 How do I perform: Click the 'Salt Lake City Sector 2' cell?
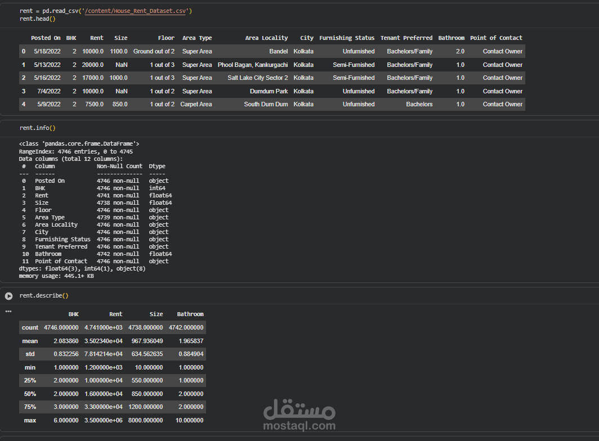pos(258,78)
